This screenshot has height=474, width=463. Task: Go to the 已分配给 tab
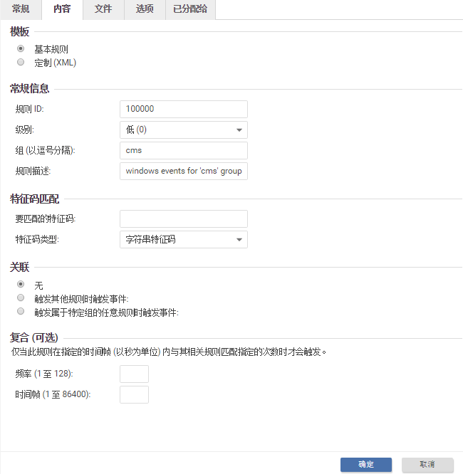click(x=190, y=10)
